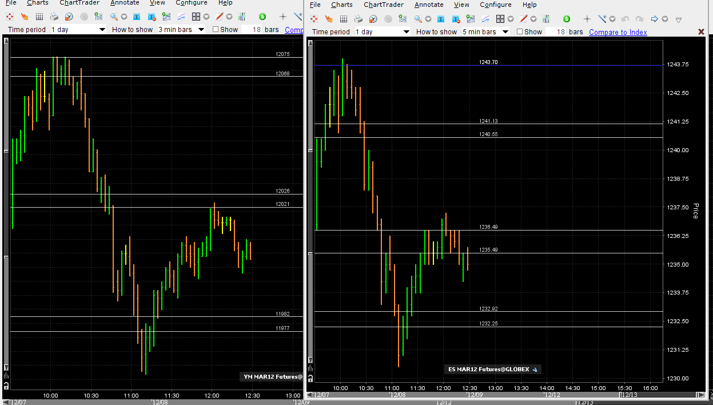The width and height of the screenshot is (713, 405).
Task: Click the 11977 price level label in YM chart
Action: (282, 328)
